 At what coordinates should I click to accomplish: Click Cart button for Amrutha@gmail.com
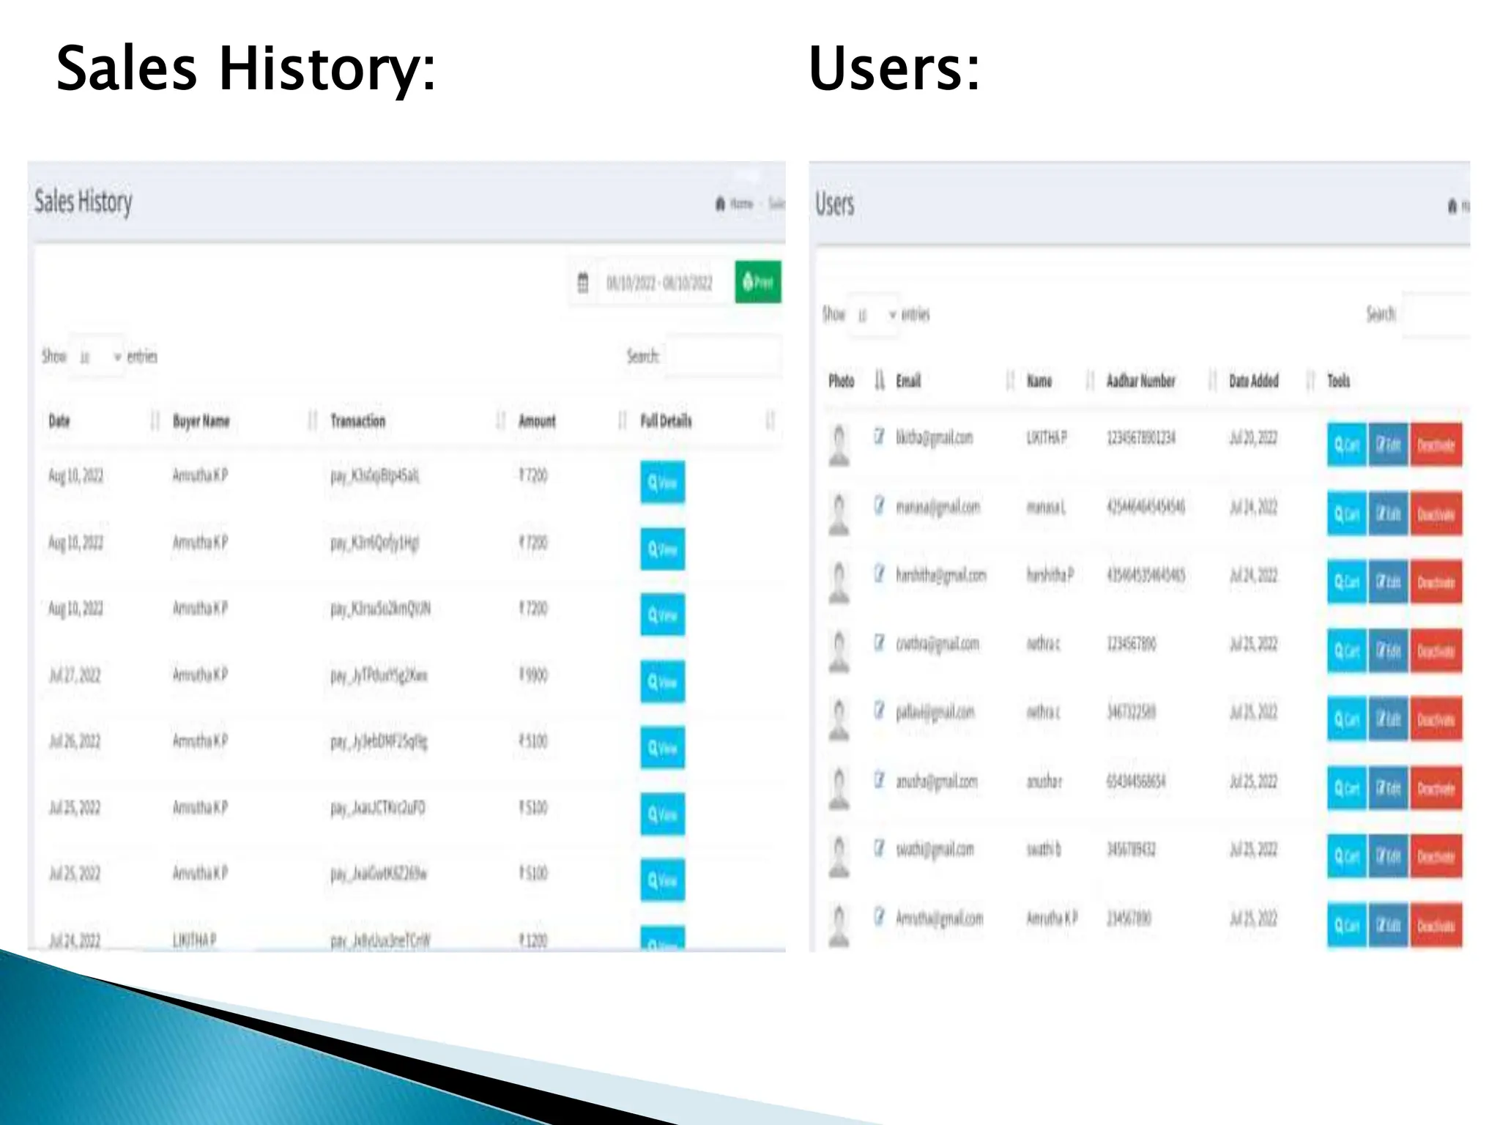coord(1346,925)
